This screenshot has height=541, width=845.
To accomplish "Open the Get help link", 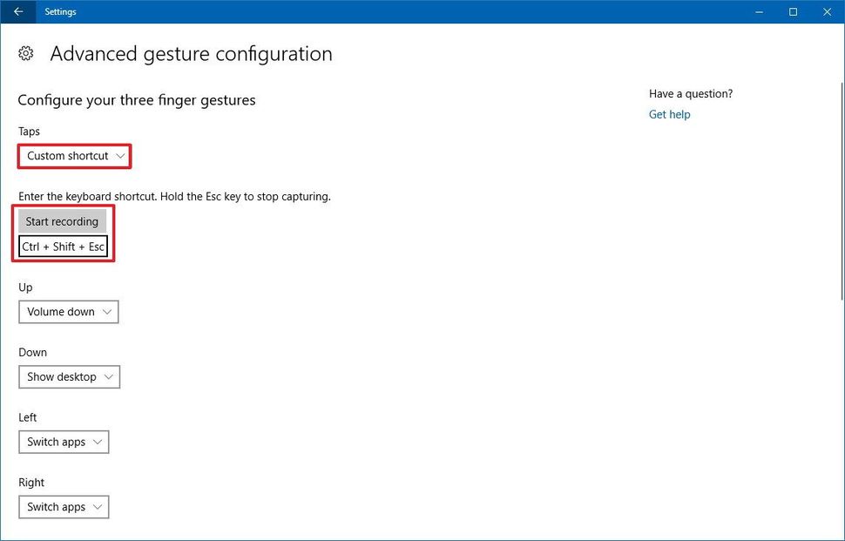I will click(669, 114).
